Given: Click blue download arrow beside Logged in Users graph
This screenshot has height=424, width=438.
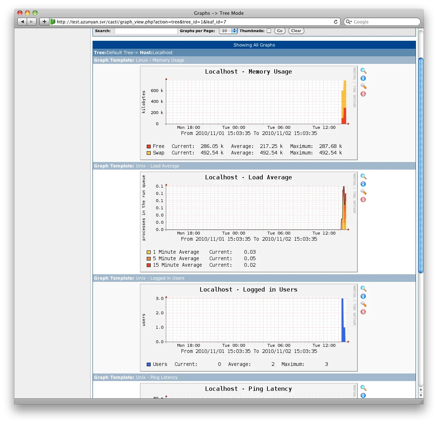Looking at the screenshot, I should coord(363,297).
